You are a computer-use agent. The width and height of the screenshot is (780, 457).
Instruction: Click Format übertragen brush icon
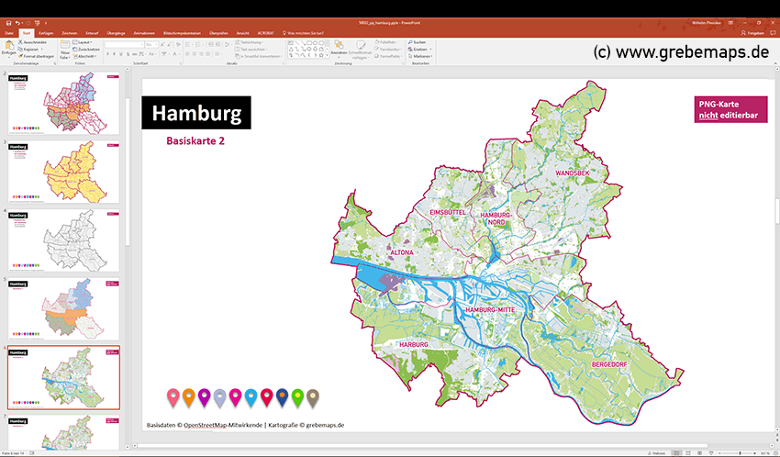23,56
